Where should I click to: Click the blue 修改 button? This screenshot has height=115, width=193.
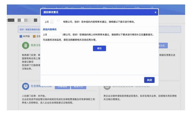(99, 48)
